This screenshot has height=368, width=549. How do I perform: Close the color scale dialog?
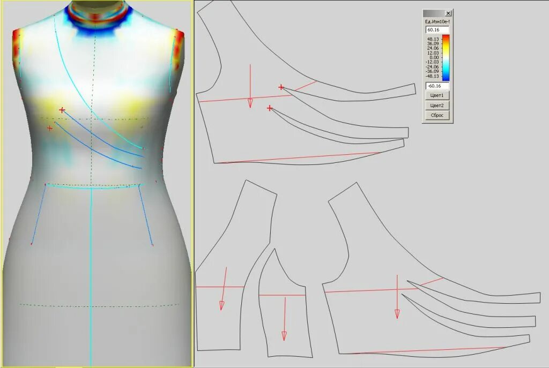coord(448,13)
